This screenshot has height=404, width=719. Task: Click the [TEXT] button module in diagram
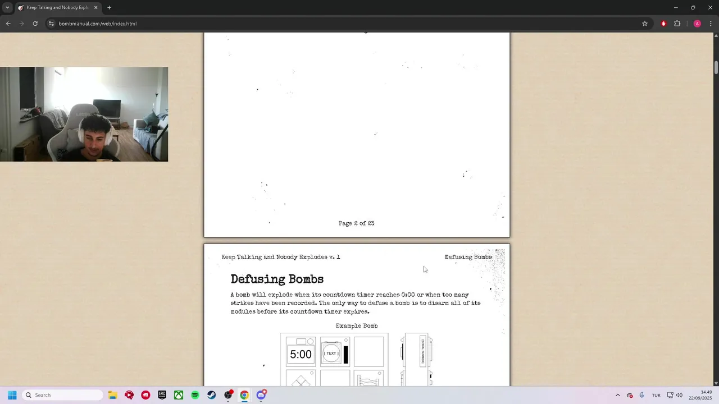coord(335,352)
